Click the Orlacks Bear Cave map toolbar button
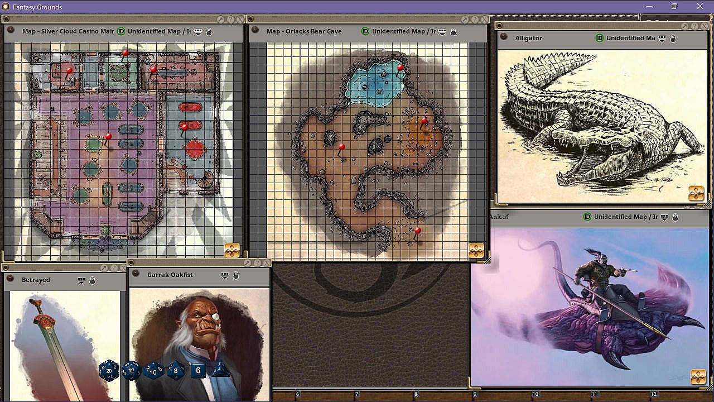714x402 pixels. tap(476, 251)
